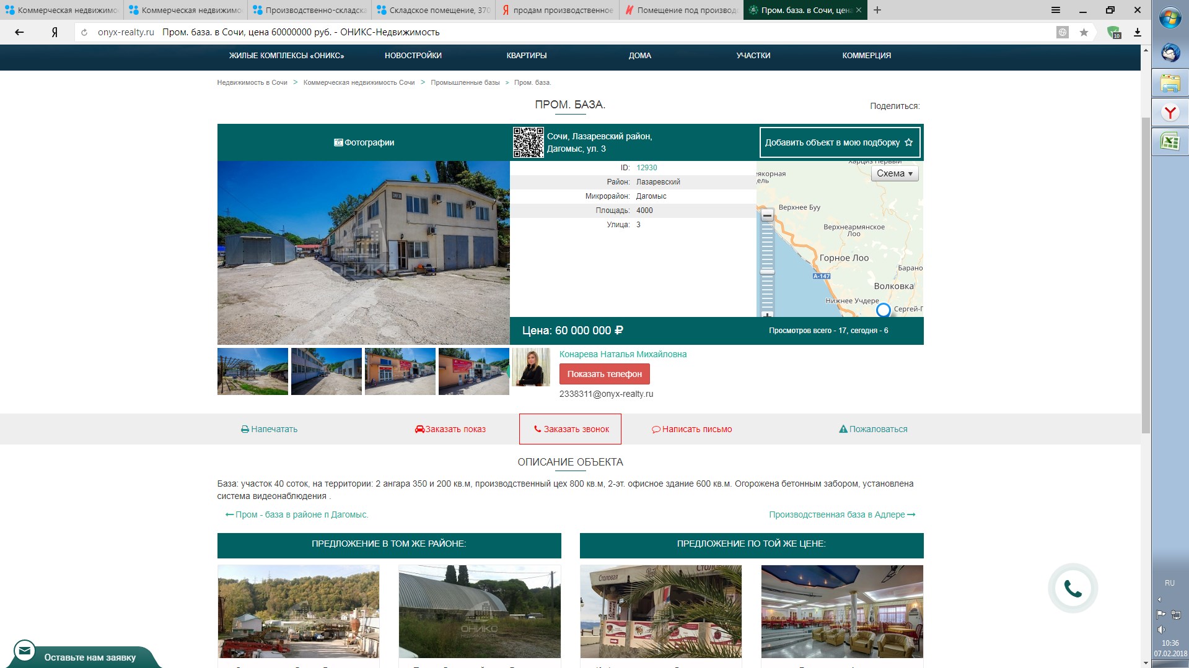Viewport: 1189px width, 668px height.
Task: Click the round callback phone widget
Action: coord(1073,588)
